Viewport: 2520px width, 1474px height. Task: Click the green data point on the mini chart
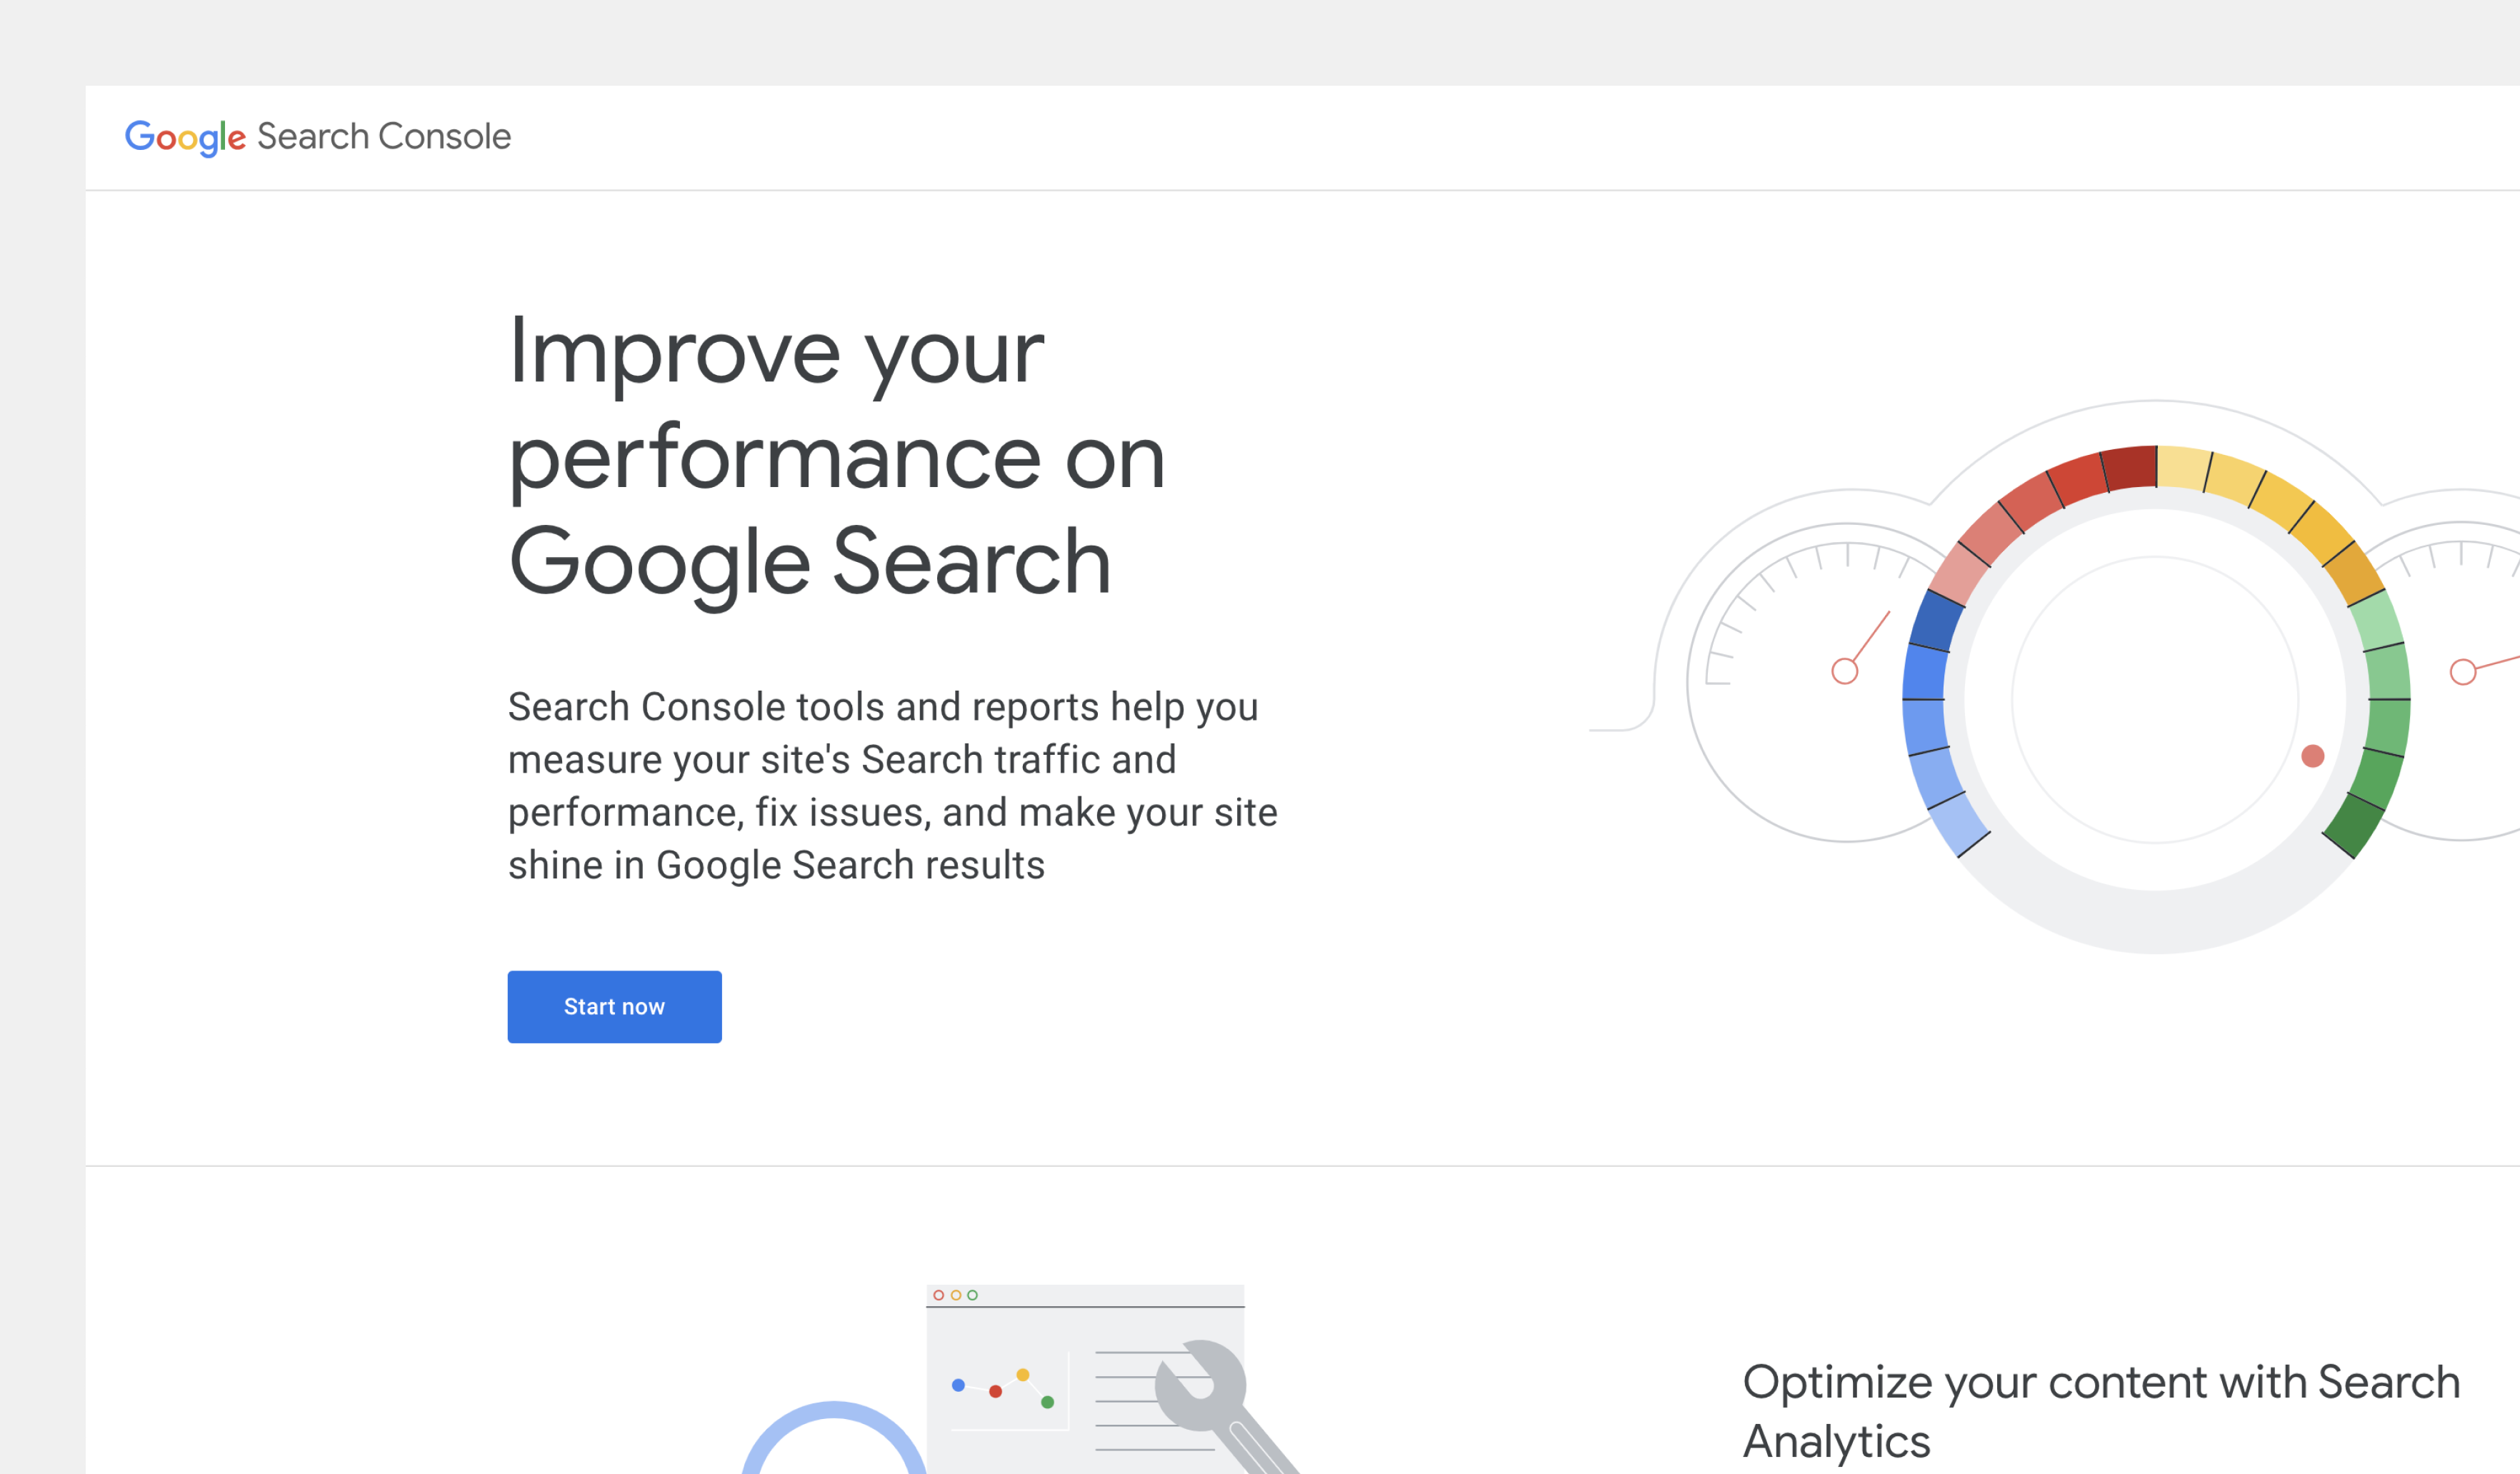tap(1047, 1402)
